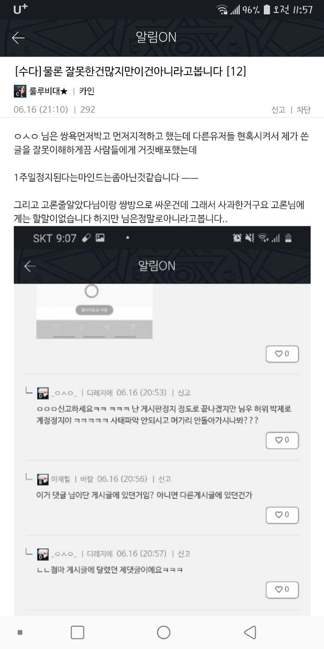
Task: Tap the small dot in navigation bar
Action: pos(20,632)
